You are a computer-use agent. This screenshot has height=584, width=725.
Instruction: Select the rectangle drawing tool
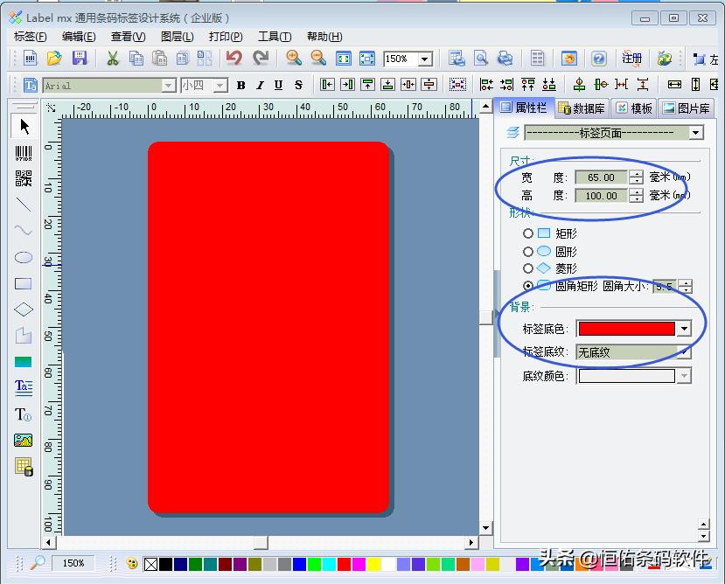click(24, 282)
